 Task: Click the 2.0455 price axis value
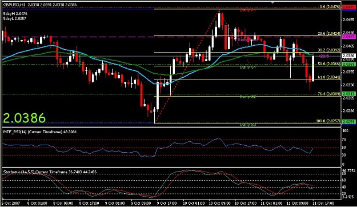[x=349, y=20]
